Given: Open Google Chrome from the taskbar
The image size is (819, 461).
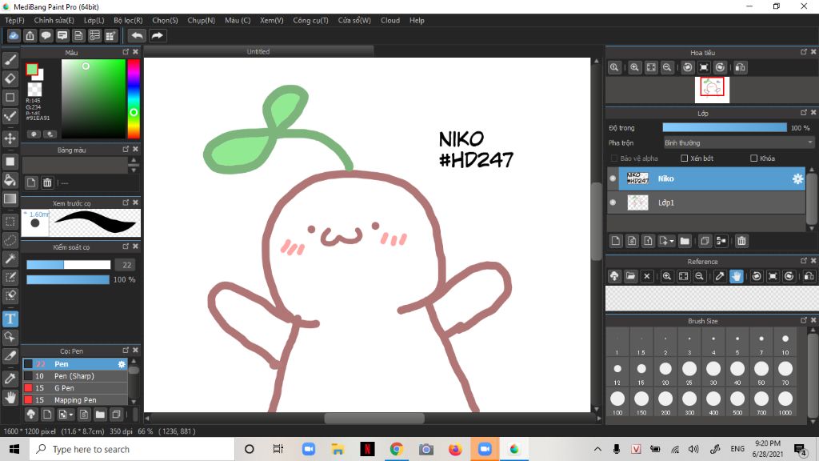Looking at the screenshot, I should click(x=397, y=449).
